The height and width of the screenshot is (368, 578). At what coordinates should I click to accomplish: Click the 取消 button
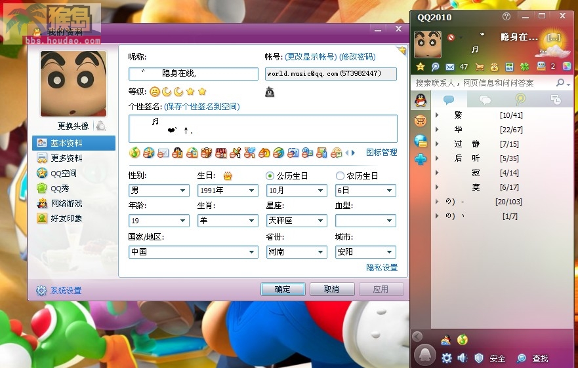[x=332, y=289]
